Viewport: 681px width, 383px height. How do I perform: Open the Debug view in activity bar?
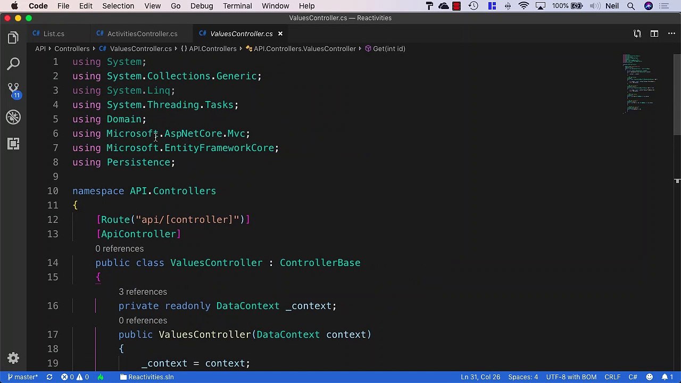(x=13, y=117)
